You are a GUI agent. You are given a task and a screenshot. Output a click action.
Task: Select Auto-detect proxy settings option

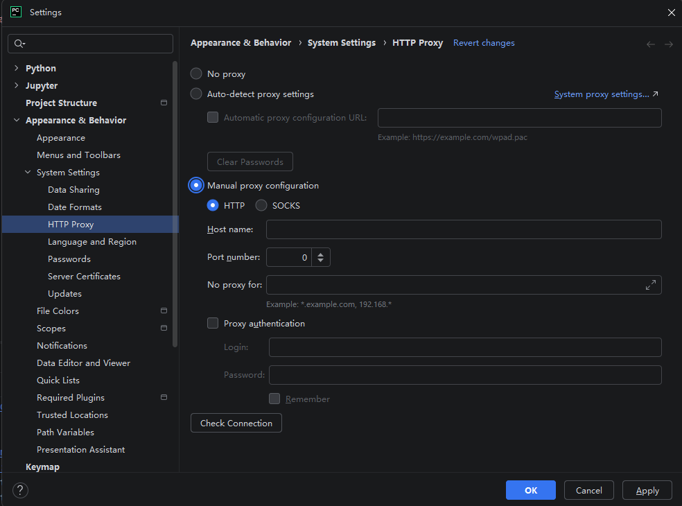click(196, 94)
